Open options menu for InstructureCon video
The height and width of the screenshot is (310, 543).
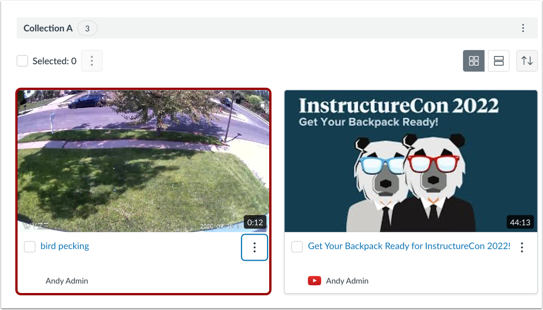pyautogui.click(x=522, y=247)
